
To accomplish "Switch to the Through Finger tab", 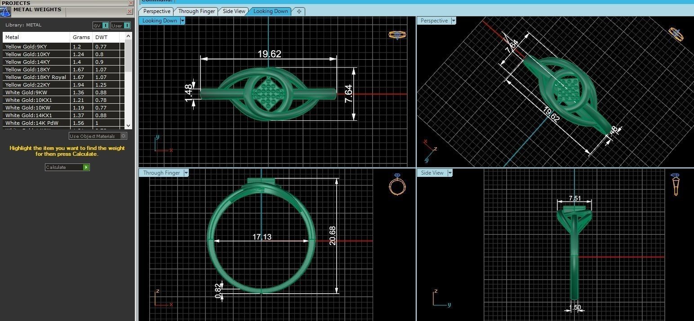I will pos(196,11).
